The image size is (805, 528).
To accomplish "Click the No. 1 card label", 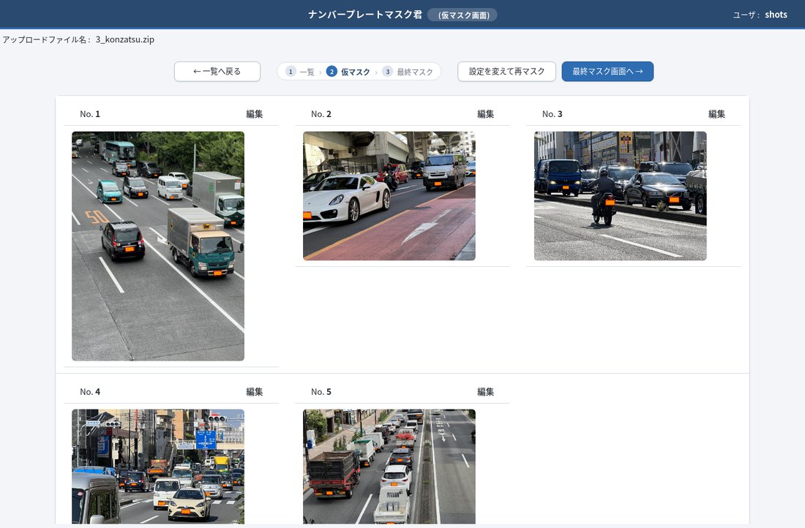I will (x=90, y=114).
